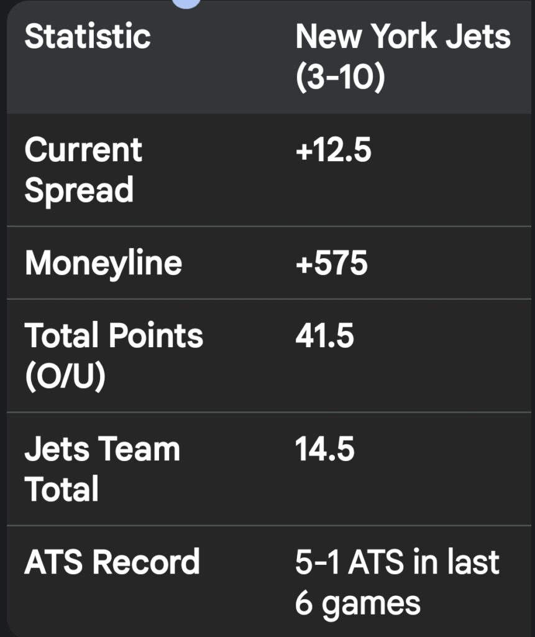Select the 41.5 total points value
The width and height of the screenshot is (535, 637).
(324, 336)
